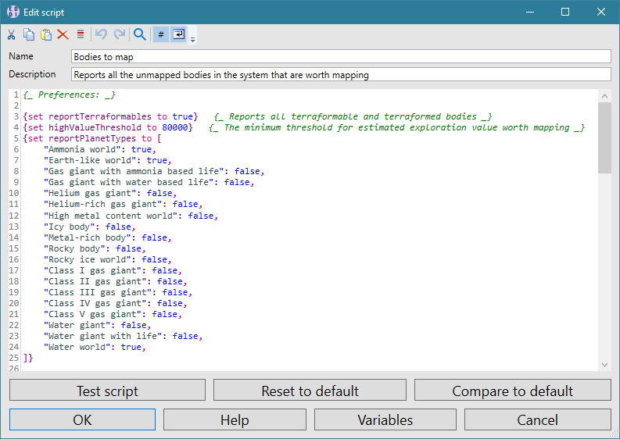Maximize the Edit script window

point(565,12)
